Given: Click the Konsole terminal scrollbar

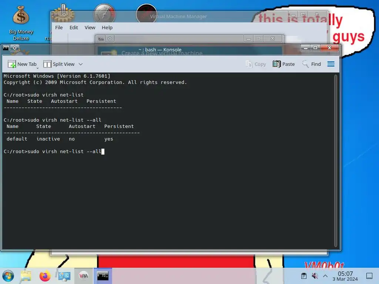Looking at the screenshot, I should 335,161.
